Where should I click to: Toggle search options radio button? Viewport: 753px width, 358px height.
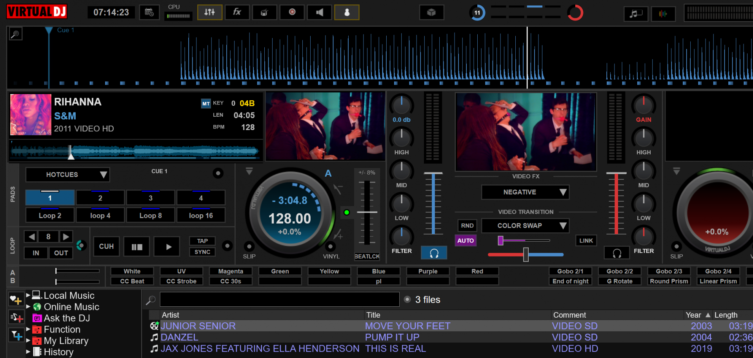click(407, 299)
